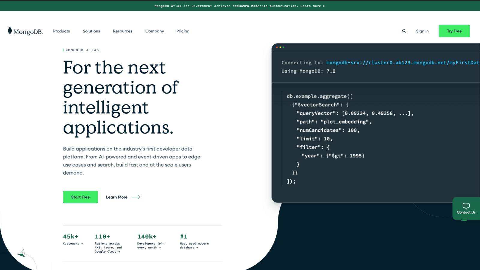Image resolution: width=480 pixels, height=270 pixels.
Task: Open the Products menu
Action: coord(61,31)
